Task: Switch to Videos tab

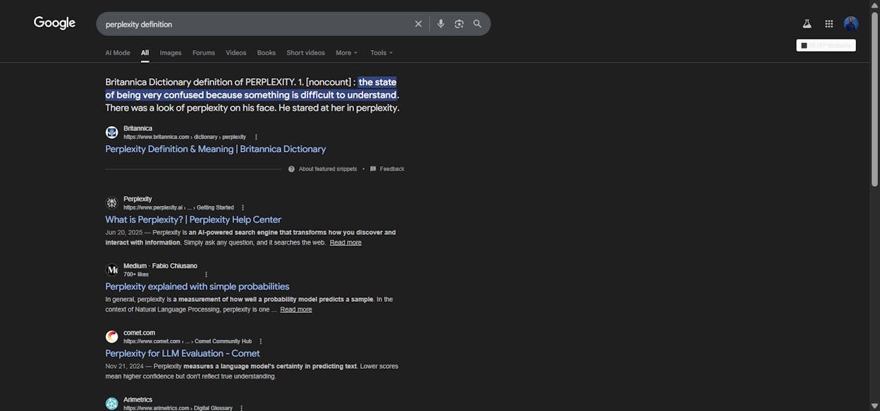Action: pos(236,53)
